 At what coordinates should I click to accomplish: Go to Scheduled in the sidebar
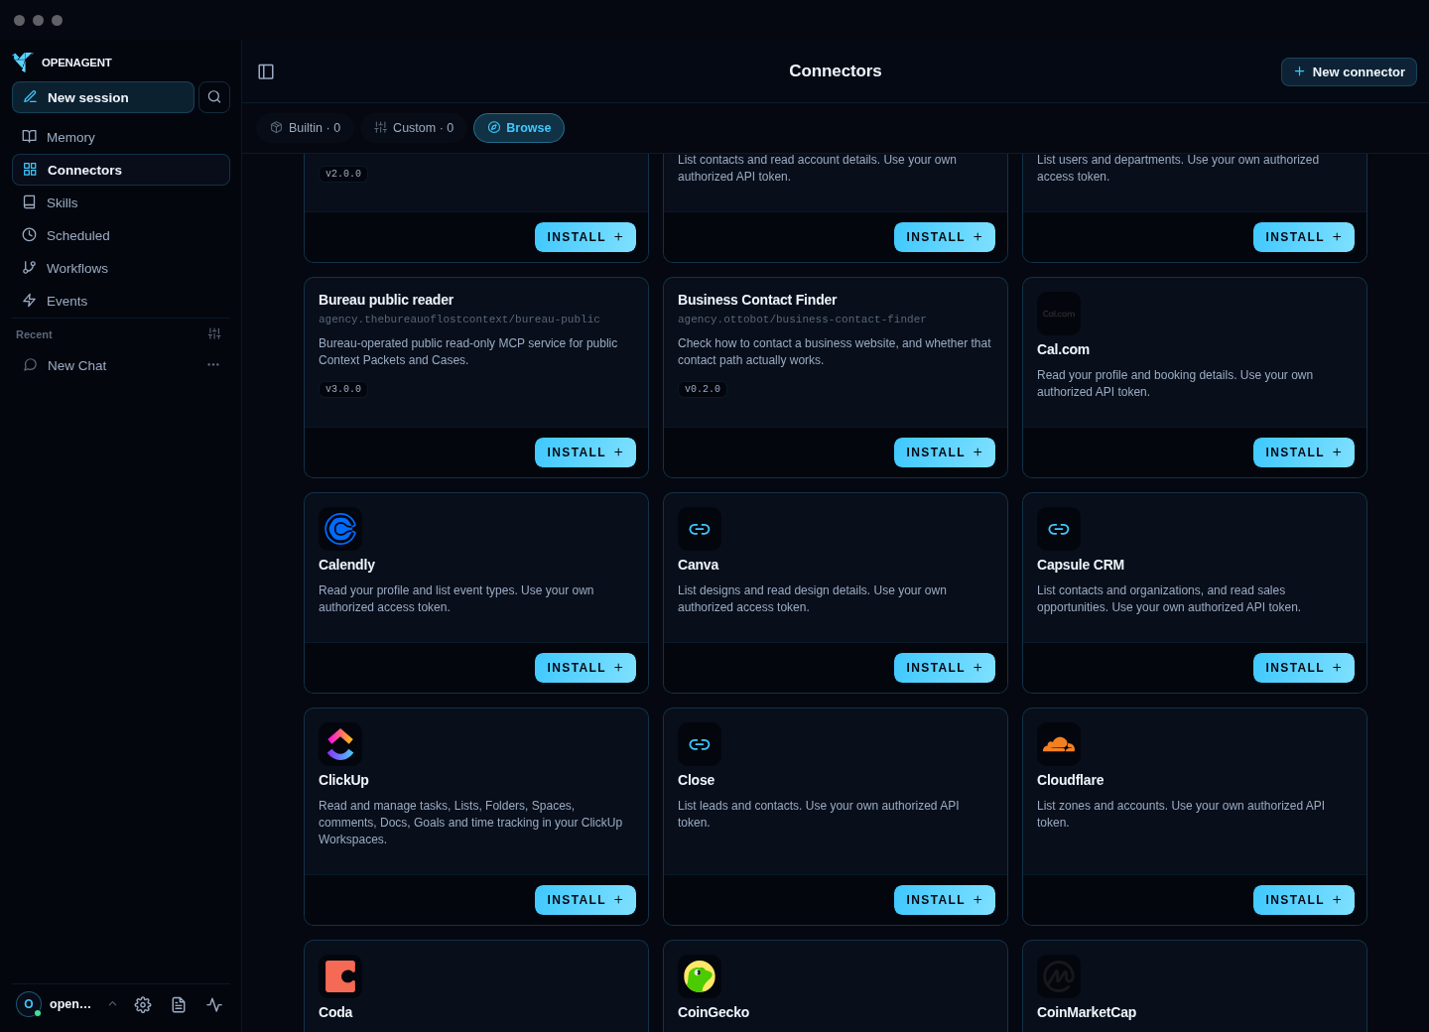[121, 235]
